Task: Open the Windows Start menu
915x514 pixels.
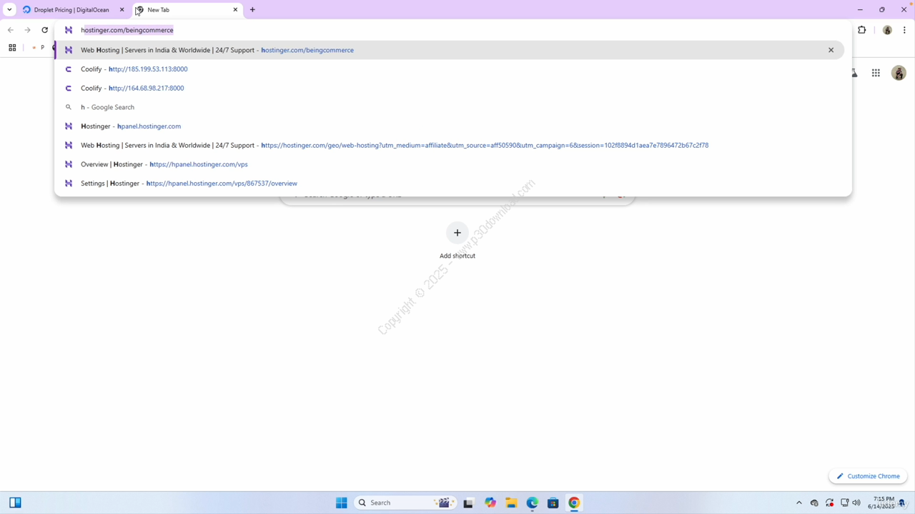Action: tap(341, 503)
